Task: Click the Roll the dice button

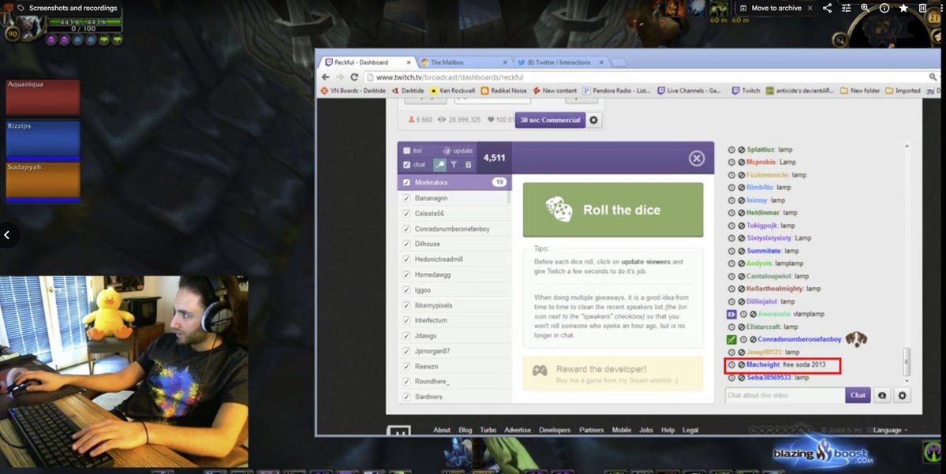Action: pyautogui.click(x=613, y=210)
